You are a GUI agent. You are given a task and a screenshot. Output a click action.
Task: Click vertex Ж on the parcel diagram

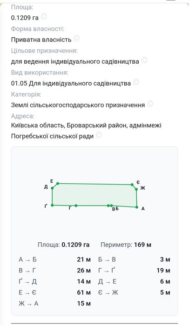[x=136, y=189]
